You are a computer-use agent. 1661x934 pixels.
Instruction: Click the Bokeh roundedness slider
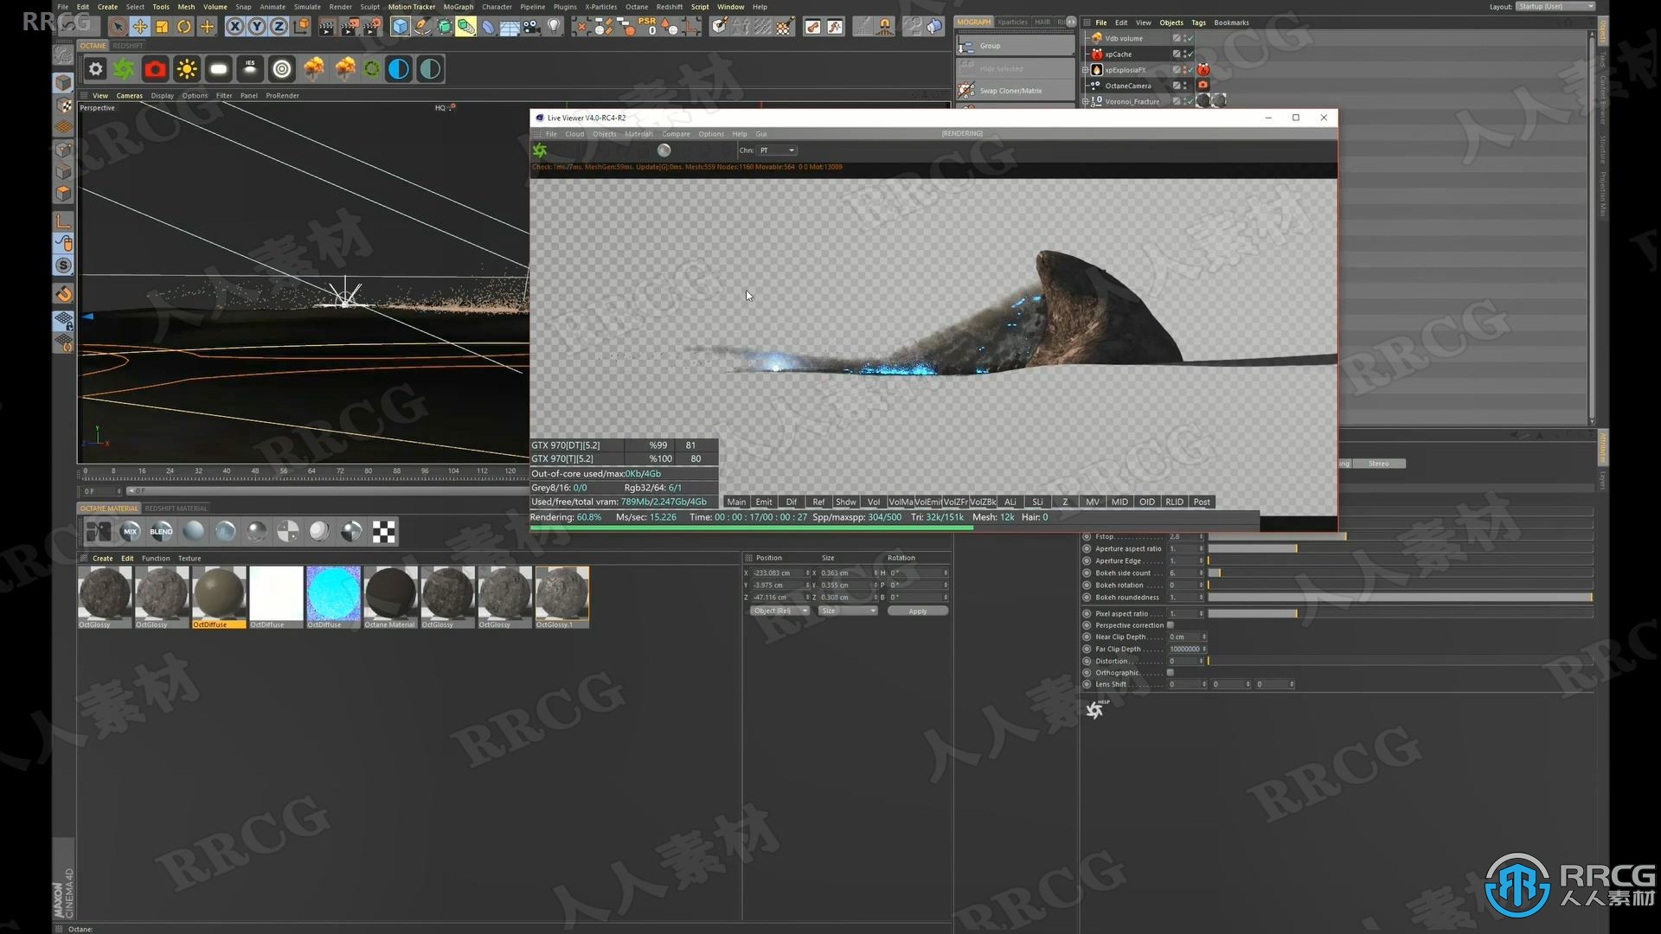[x=1401, y=597]
